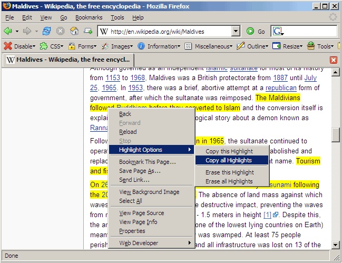This screenshot has width=342, height=263.
Task: Open the Go menu
Action: coord(64,17)
